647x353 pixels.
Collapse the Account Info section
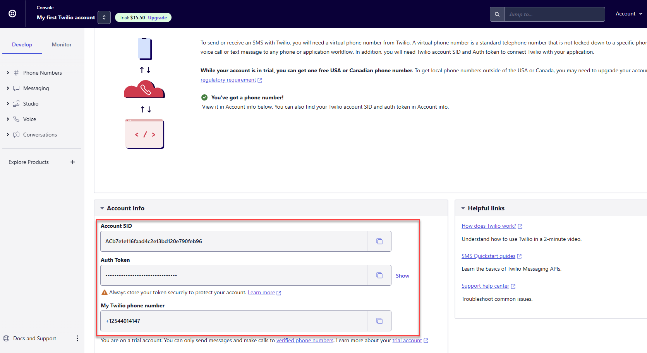102,208
